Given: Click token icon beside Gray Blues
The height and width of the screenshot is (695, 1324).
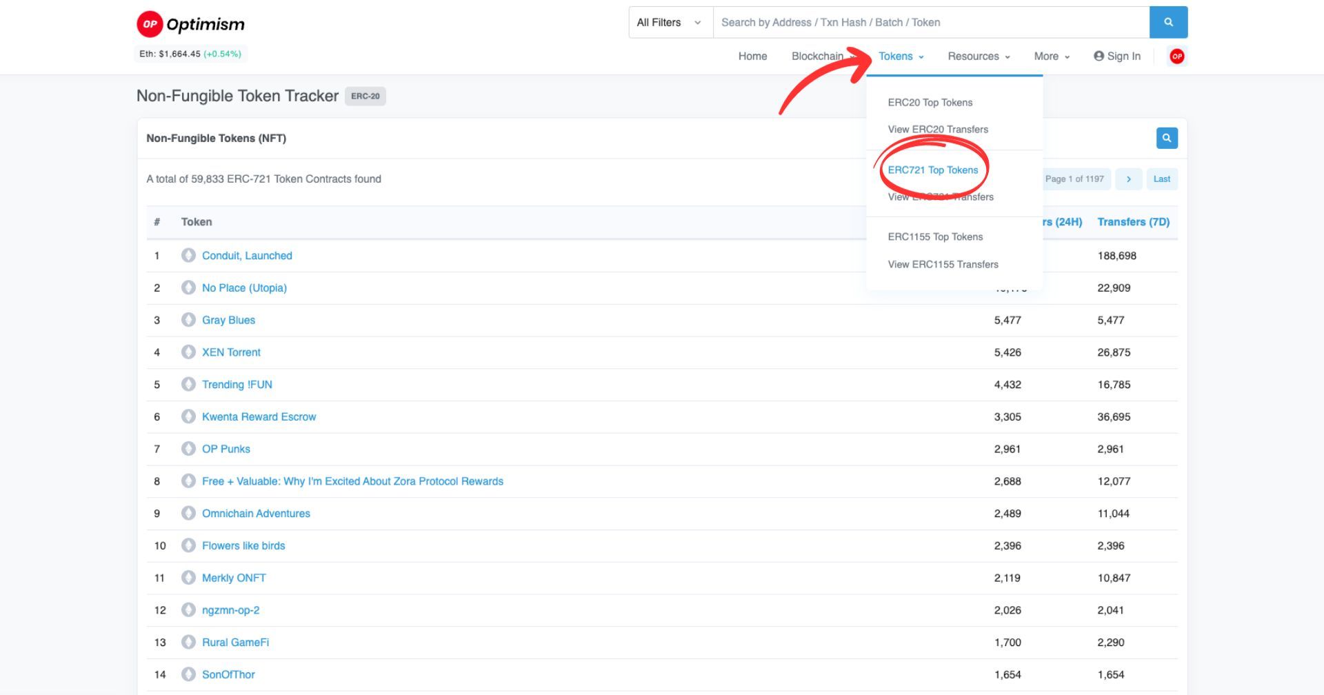Looking at the screenshot, I should (x=188, y=320).
